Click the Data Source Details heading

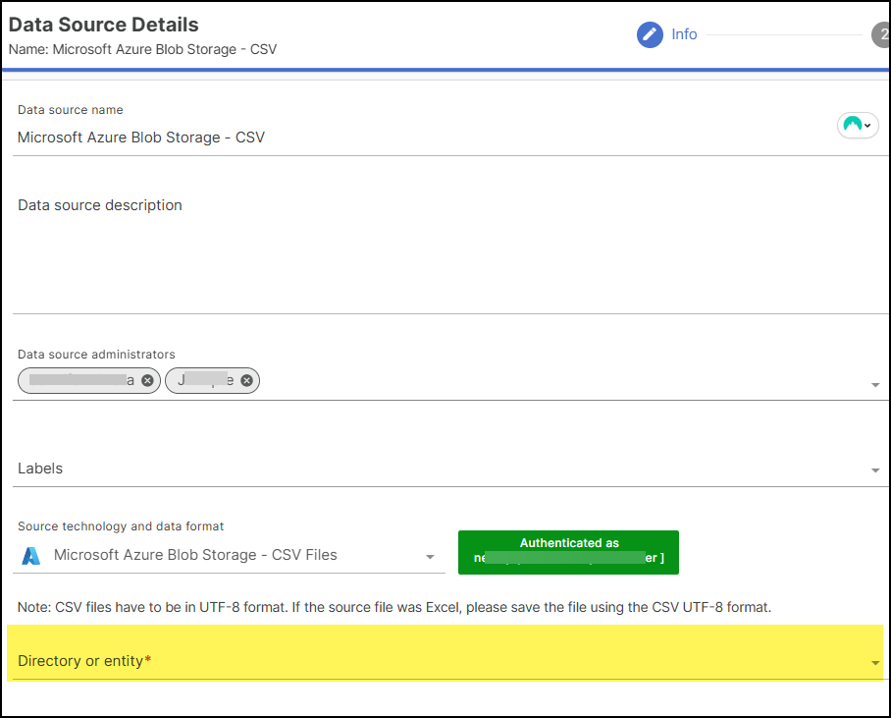(x=104, y=25)
